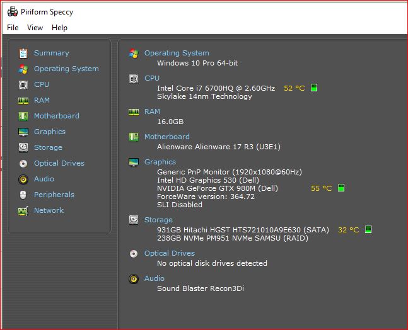Select Optical Drives in the sidebar
Screen dimensions: 408x330
[59, 163]
